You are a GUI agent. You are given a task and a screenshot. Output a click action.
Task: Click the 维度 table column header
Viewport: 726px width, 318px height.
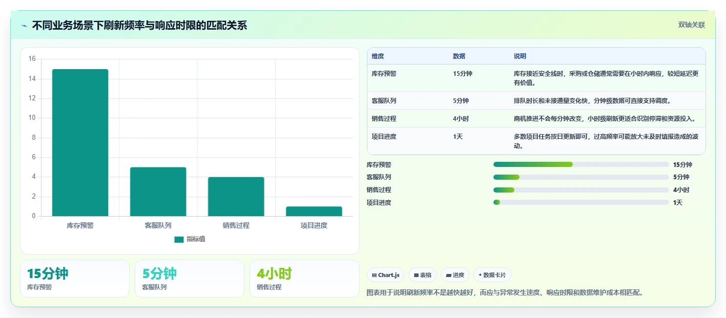pyautogui.click(x=378, y=56)
